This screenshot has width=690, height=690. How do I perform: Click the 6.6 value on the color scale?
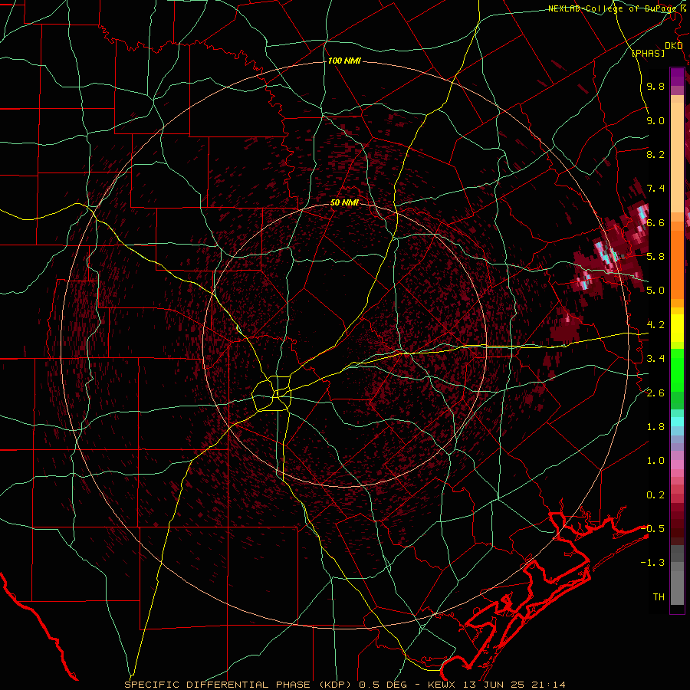655,222
